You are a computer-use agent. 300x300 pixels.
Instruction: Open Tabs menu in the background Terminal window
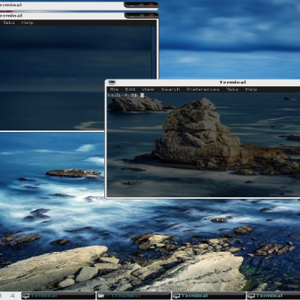(8, 22)
